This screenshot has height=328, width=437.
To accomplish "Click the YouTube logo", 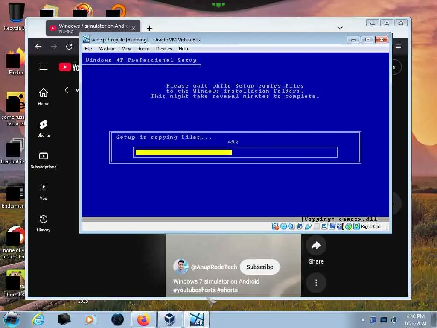I will (69, 67).
